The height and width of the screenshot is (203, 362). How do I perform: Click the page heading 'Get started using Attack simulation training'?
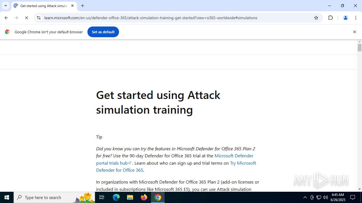(158, 102)
